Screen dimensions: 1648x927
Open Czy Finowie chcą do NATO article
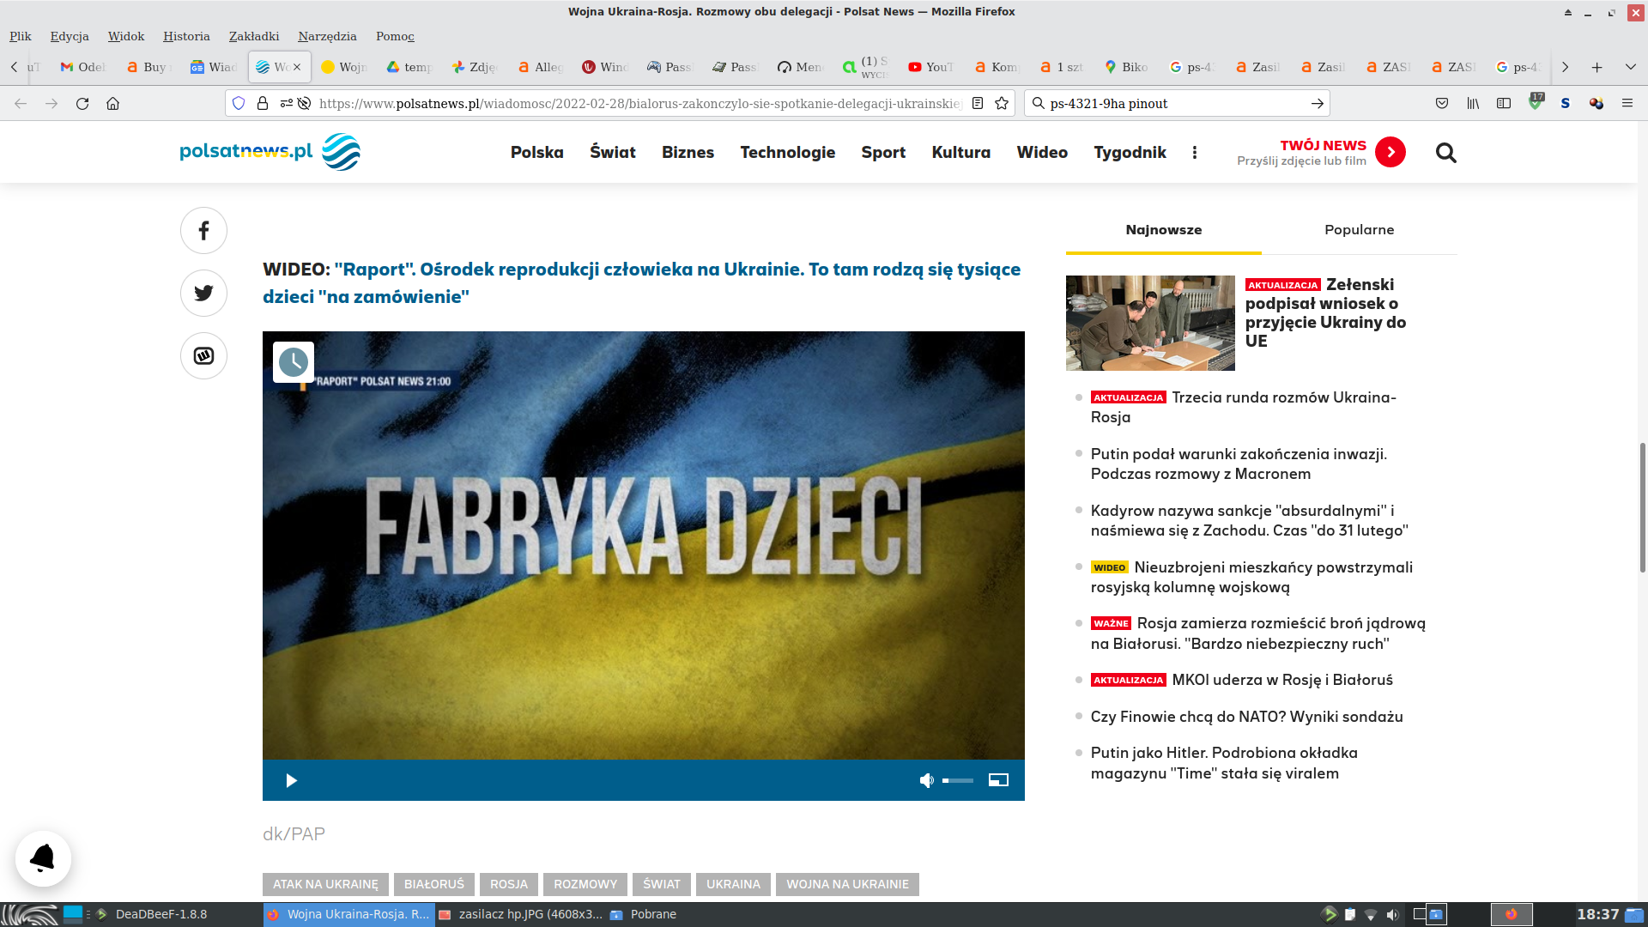coord(1246,717)
